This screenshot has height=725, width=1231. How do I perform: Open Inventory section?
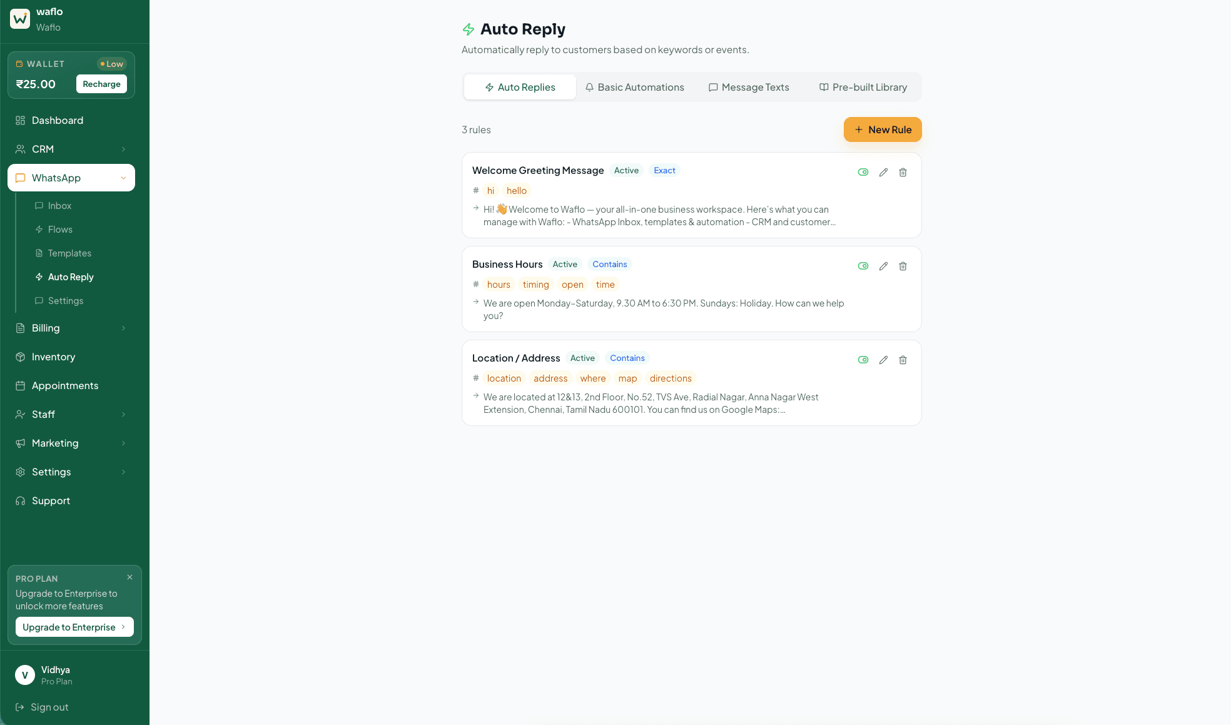click(x=71, y=357)
